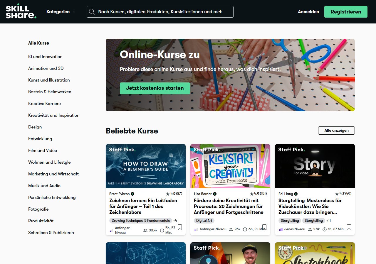Select first Storytelling tag
Image resolution: width=376 pixels, height=264 pixels.
tap(290, 221)
